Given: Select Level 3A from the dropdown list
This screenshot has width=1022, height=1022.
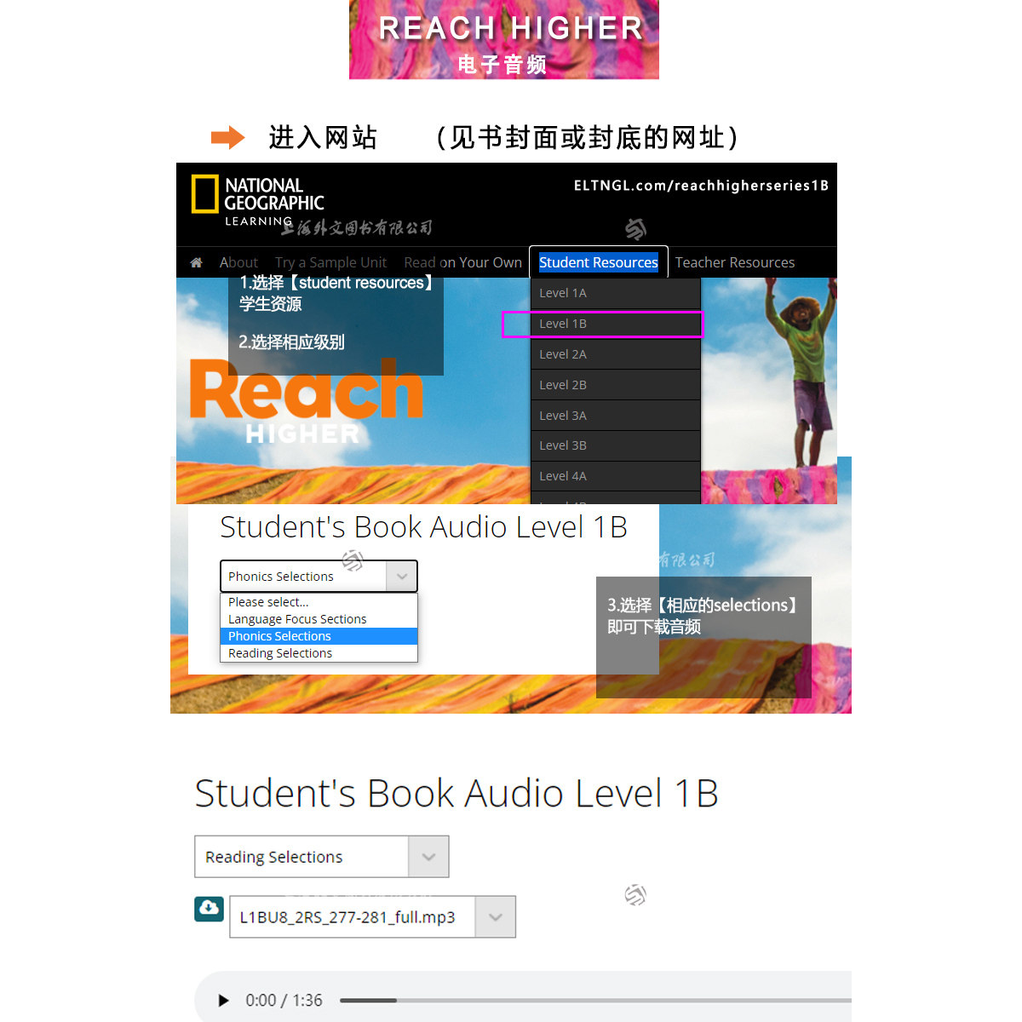Looking at the screenshot, I should pyautogui.click(x=615, y=416).
